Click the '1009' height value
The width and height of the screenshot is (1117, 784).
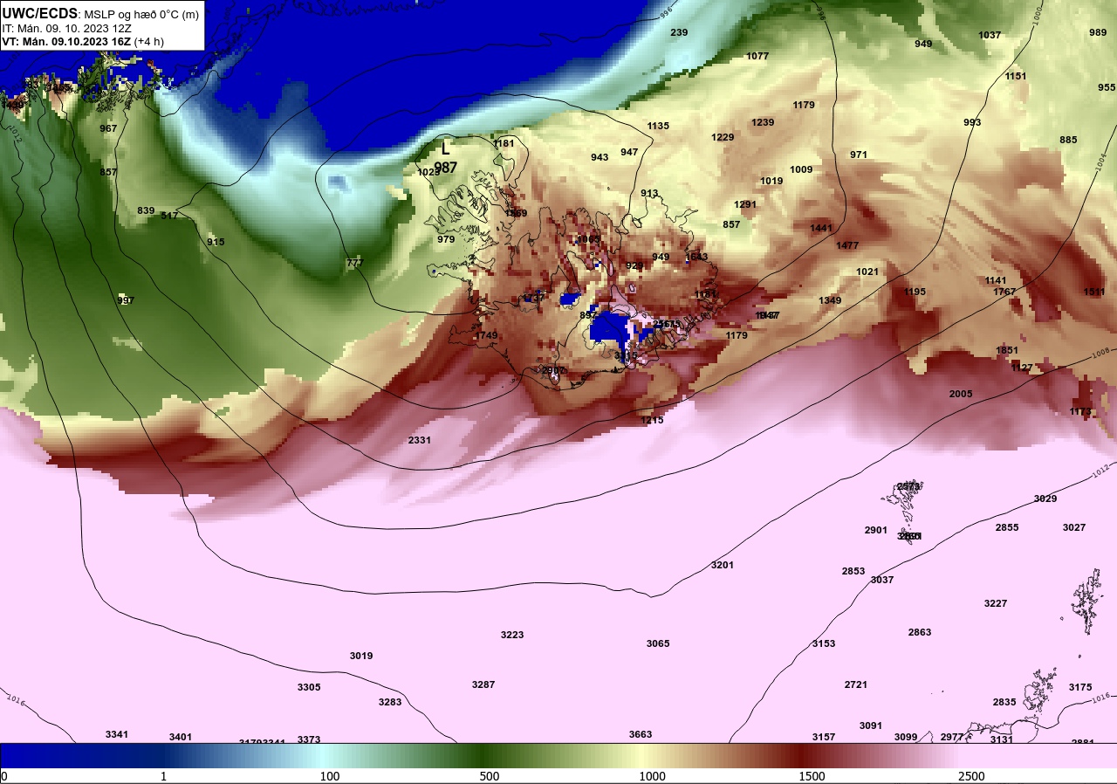click(801, 169)
